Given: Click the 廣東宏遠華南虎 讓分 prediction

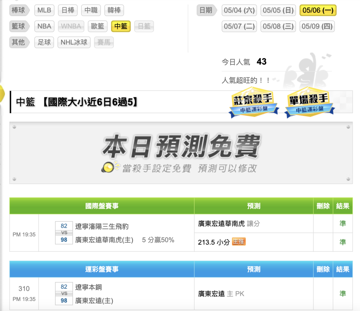Looking at the screenshot, I should 229,223.
